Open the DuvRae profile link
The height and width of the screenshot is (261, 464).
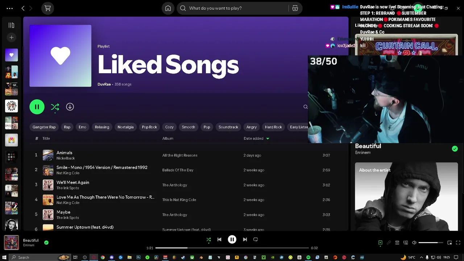pos(104,84)
